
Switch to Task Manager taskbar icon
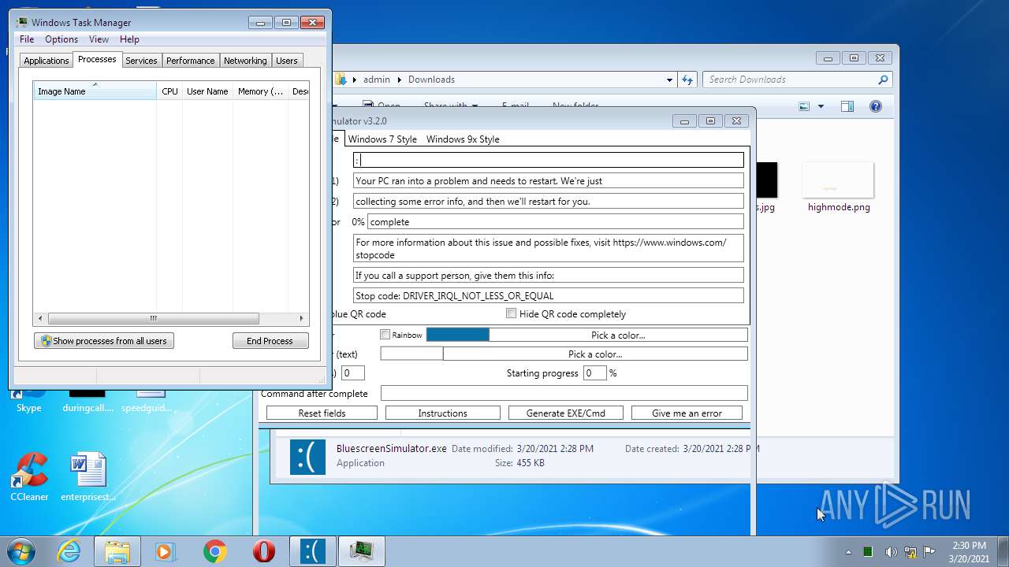click(361, 551)
